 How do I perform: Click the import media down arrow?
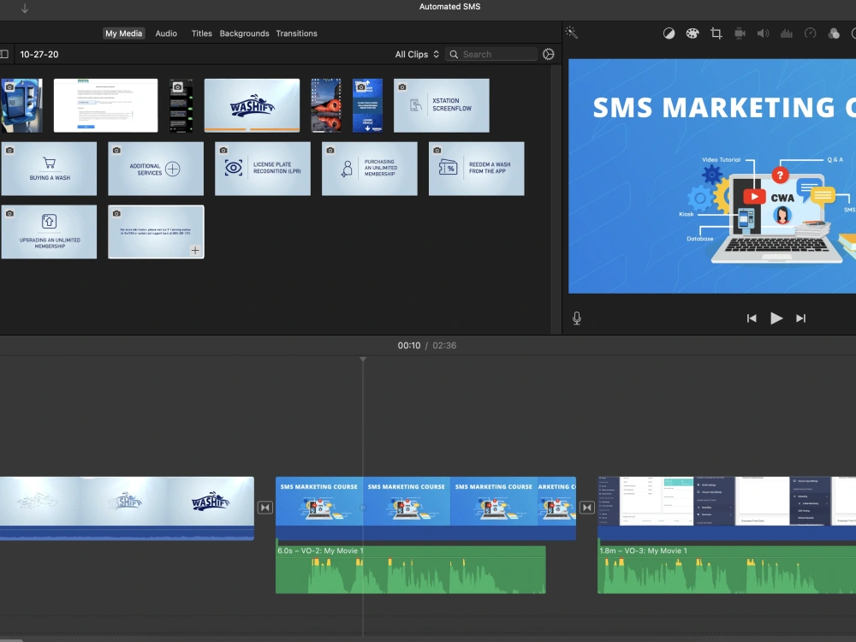tap(25, 9)
